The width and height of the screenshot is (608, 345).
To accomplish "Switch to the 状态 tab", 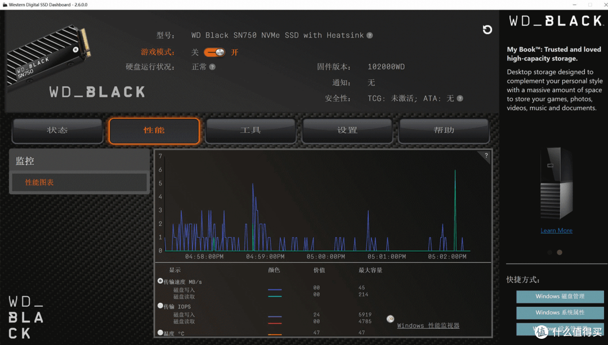I will pos(57,131).
